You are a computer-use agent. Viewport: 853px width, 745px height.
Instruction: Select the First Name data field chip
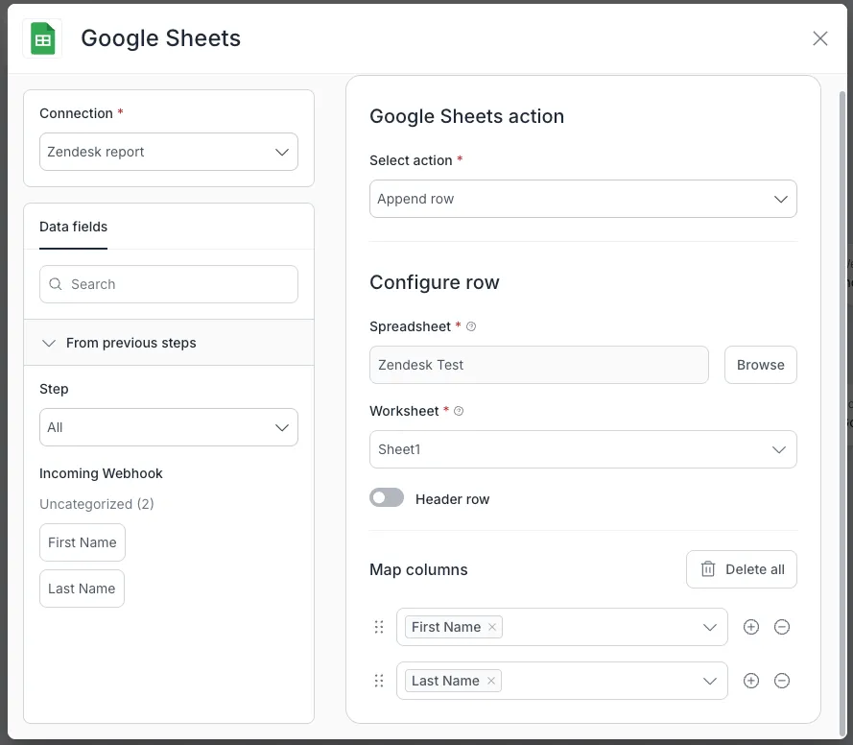tap(83, 542)
